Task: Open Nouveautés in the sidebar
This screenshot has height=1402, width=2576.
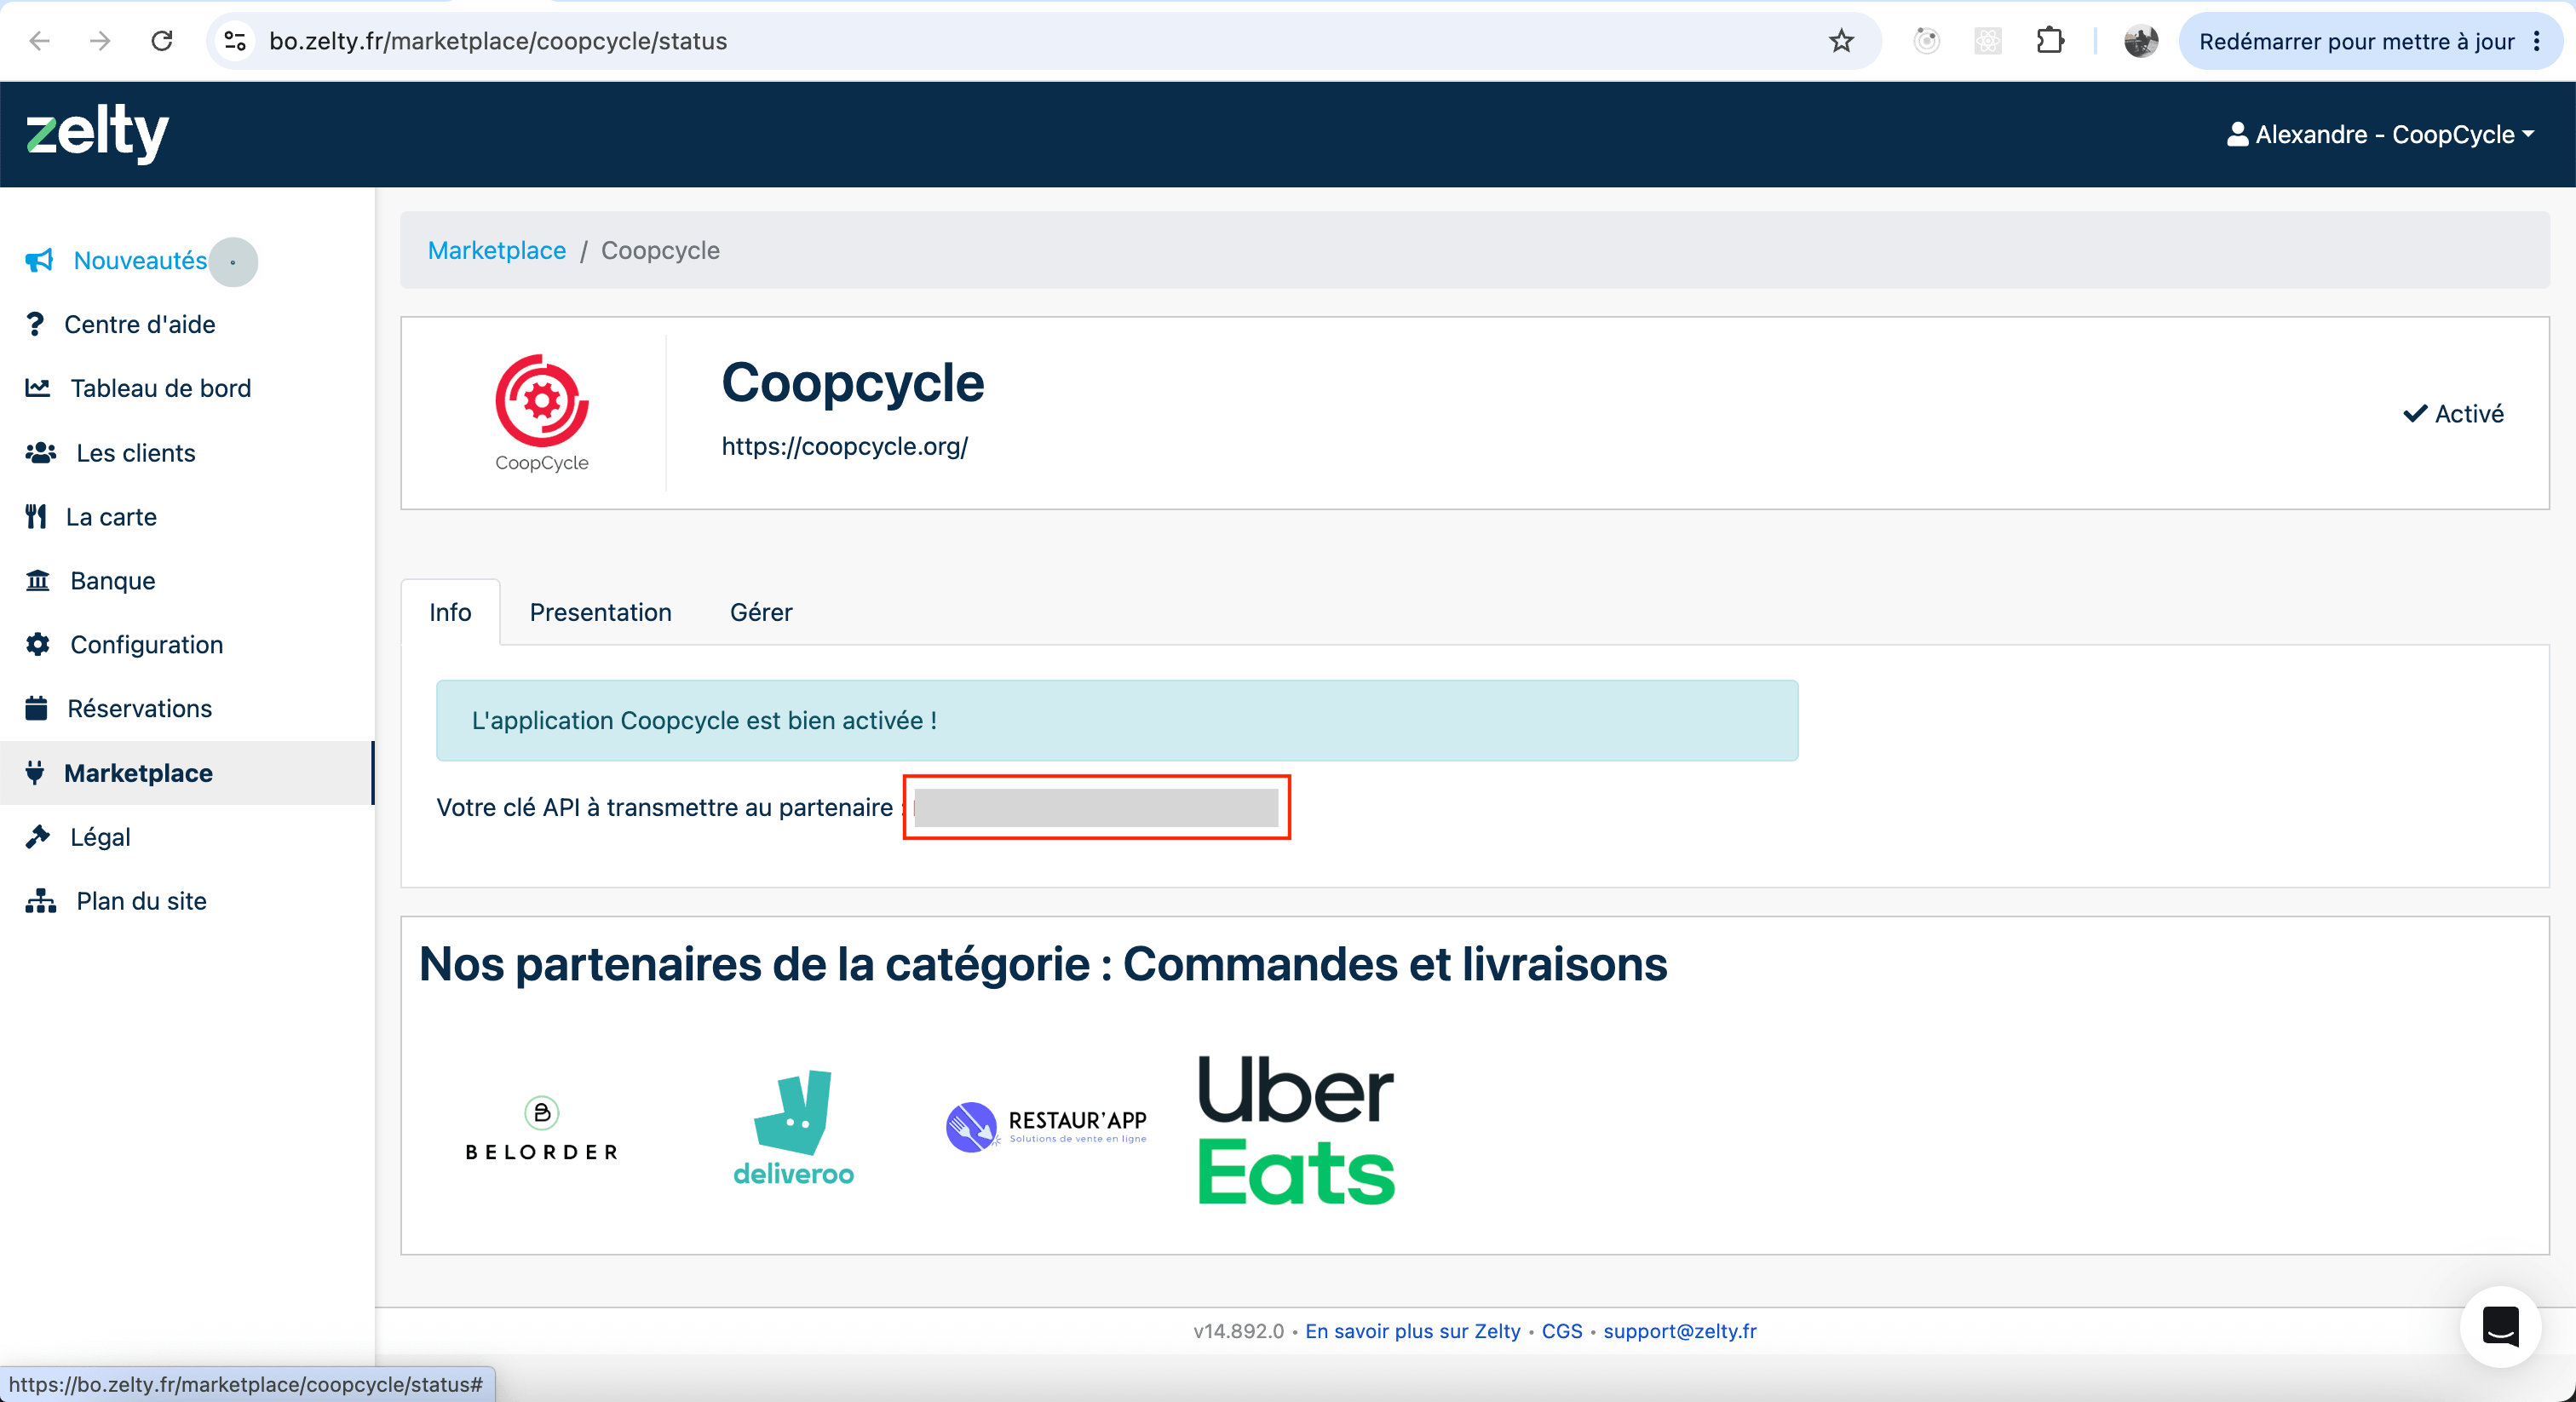Action: pyautogui.click(x=140, y=261)
